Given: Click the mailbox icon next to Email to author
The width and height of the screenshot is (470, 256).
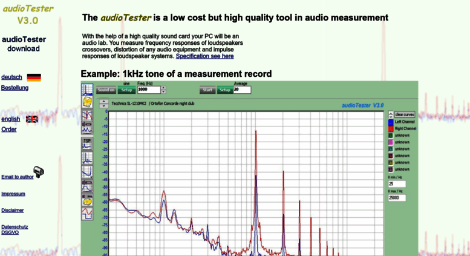Looking at the screenshot, I should [39, 172].
